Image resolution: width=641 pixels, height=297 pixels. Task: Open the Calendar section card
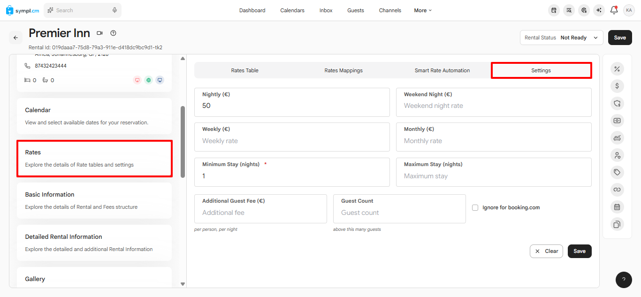point(94,116)
